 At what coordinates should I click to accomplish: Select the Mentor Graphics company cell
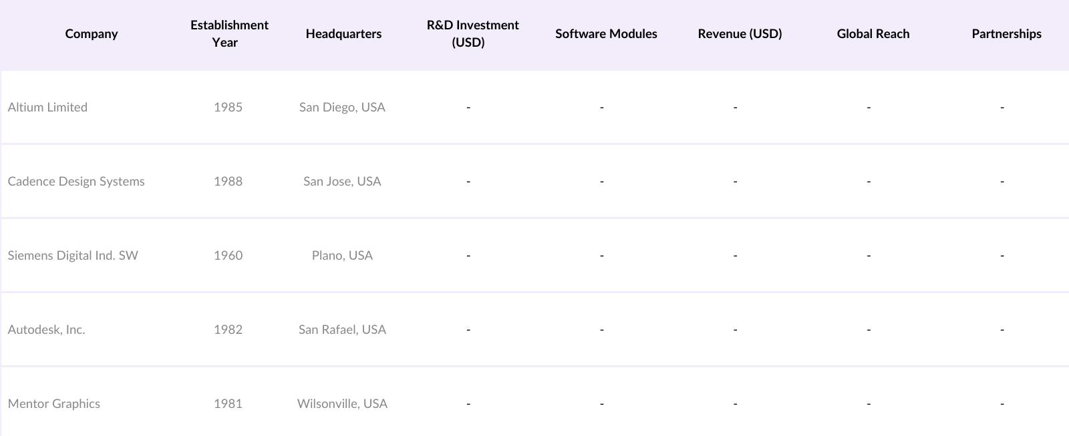pos(54,404)
